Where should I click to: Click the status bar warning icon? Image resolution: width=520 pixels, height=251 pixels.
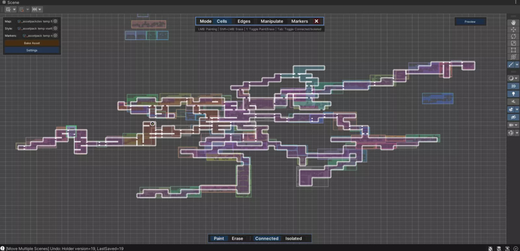coord(3,248)
